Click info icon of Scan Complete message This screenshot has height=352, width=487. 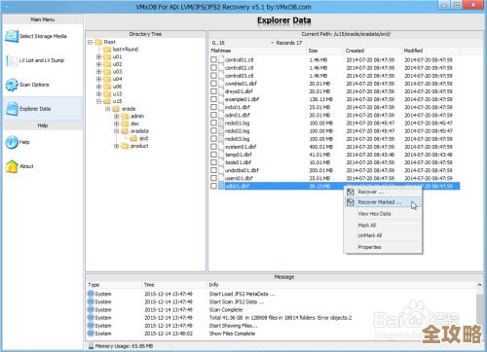coord(91,310)
